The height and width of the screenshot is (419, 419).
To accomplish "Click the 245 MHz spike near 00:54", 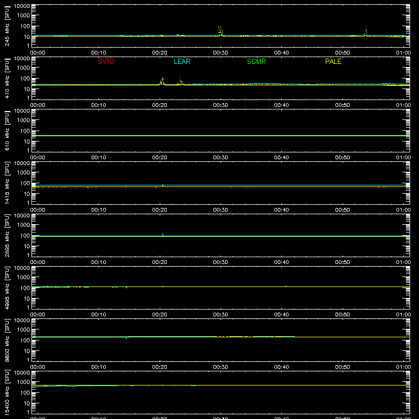I will (x=366, y=32).
